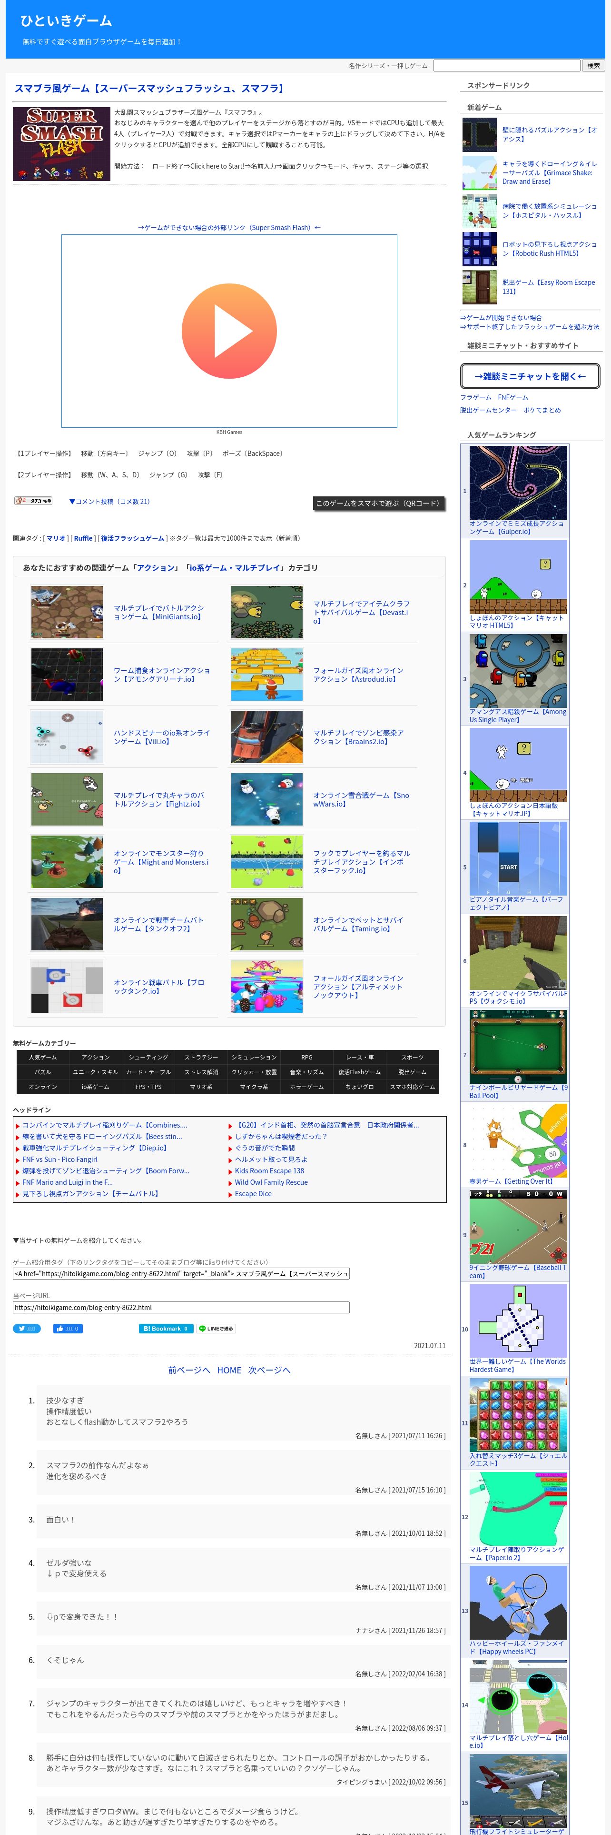Click the page URL text field
Image resolution: width=611 pixels, height=1835 pixels.
coord(181,1307)
